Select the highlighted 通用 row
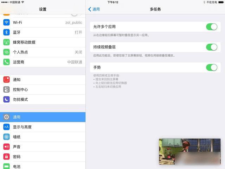This screenshot has height=169, width=225. tap(43, 117)
